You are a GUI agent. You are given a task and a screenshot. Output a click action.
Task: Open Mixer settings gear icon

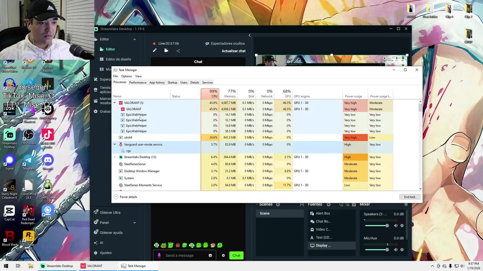point(406,204)
